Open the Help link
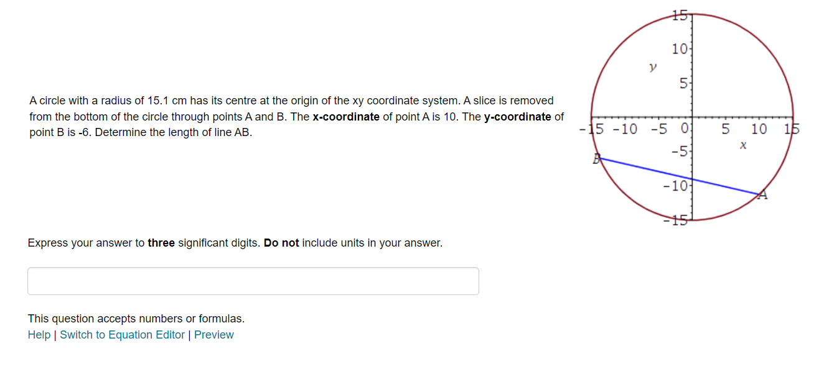The height and width of the screenshot is (387, 829). coord(39,334)
